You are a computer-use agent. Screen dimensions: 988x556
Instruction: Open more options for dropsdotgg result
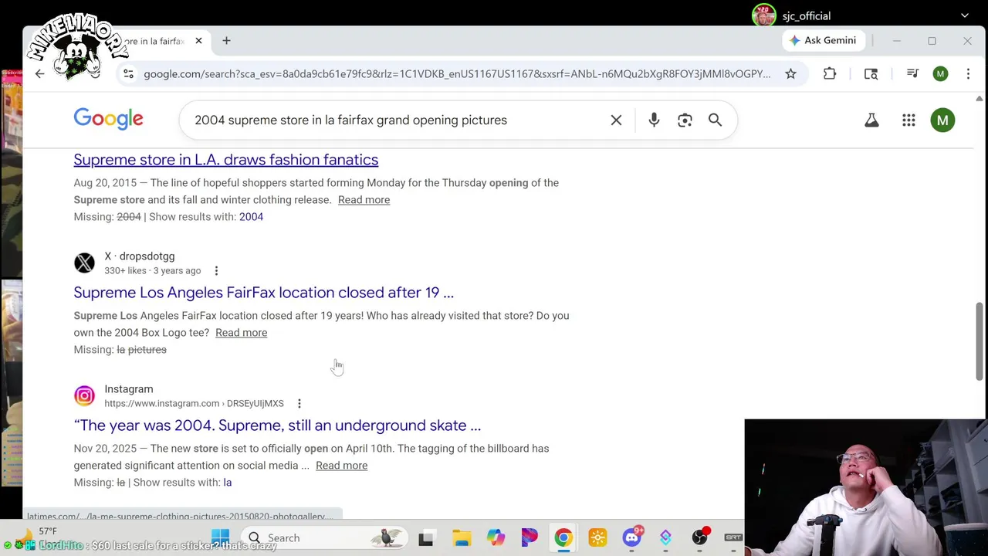216,270
